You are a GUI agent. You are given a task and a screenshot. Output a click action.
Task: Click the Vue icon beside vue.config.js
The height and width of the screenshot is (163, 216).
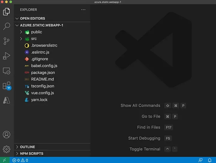click(27, 93)
